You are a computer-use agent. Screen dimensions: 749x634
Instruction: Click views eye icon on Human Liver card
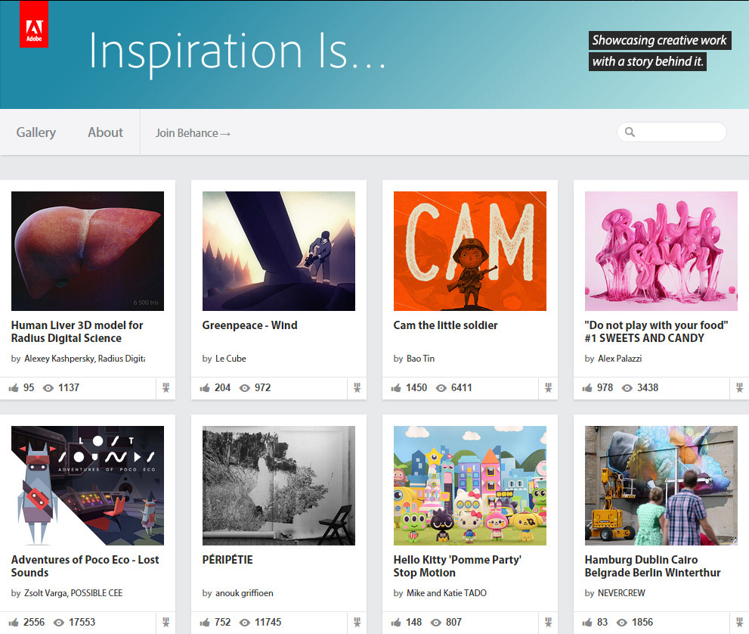(48, 388)
